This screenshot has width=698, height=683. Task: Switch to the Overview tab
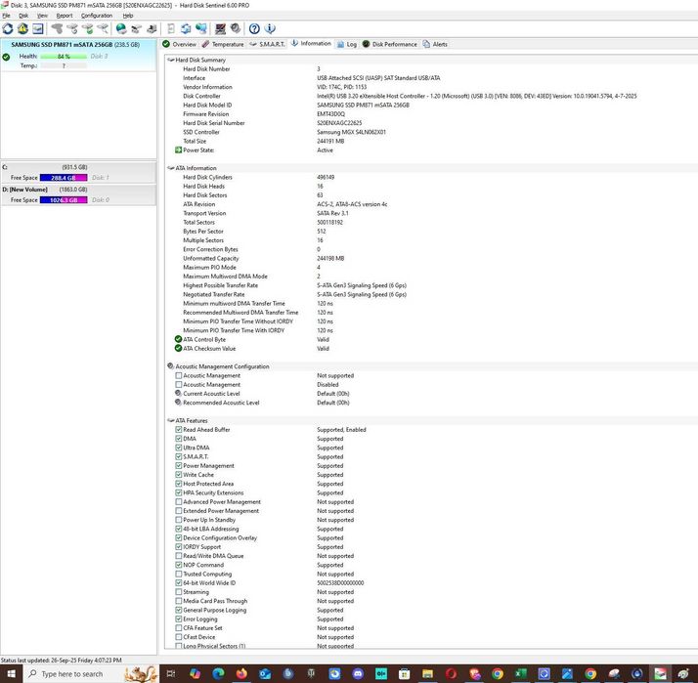[x=180, y=44]
